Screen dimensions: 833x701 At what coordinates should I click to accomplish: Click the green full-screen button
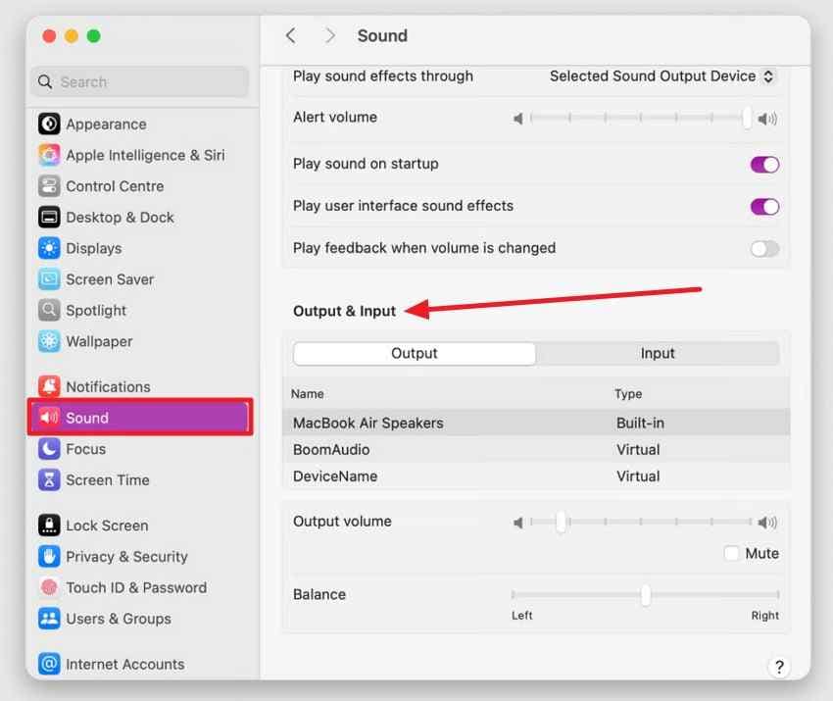tap(93, 36)
